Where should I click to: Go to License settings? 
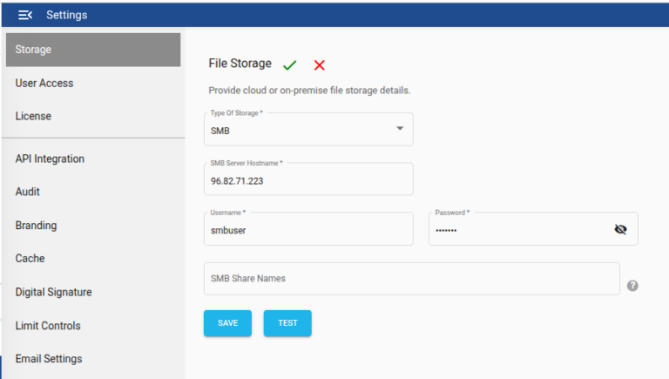pos(33,117)
